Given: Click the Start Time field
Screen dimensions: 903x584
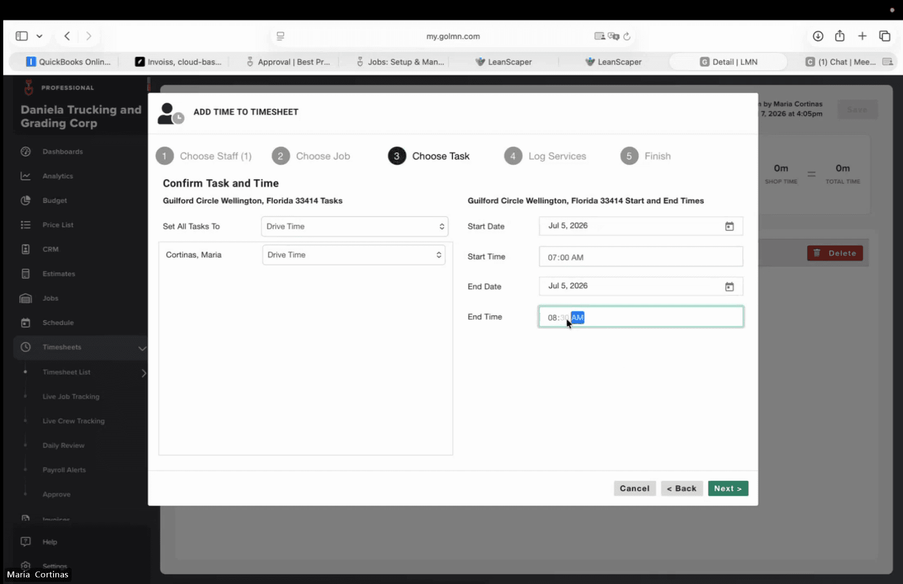Looking at the screenshot, I should point(640,257).
